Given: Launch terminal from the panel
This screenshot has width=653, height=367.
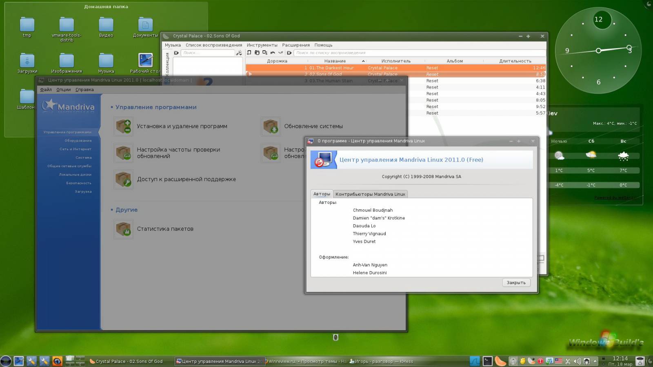Looking at the screenshot, I should 488,361.
